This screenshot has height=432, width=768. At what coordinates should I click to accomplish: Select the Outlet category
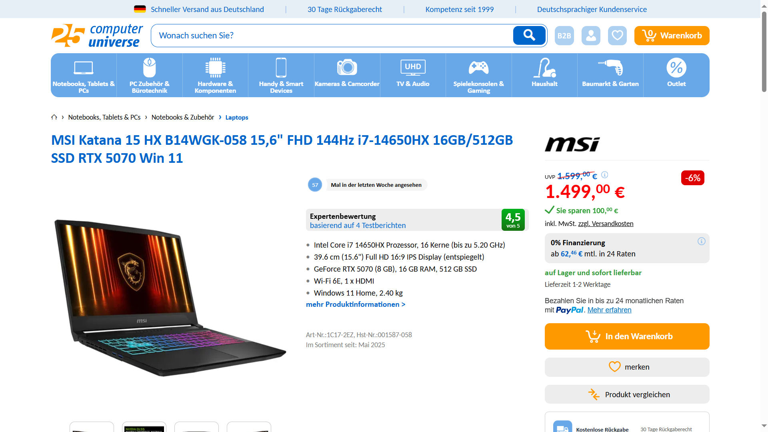676,75
